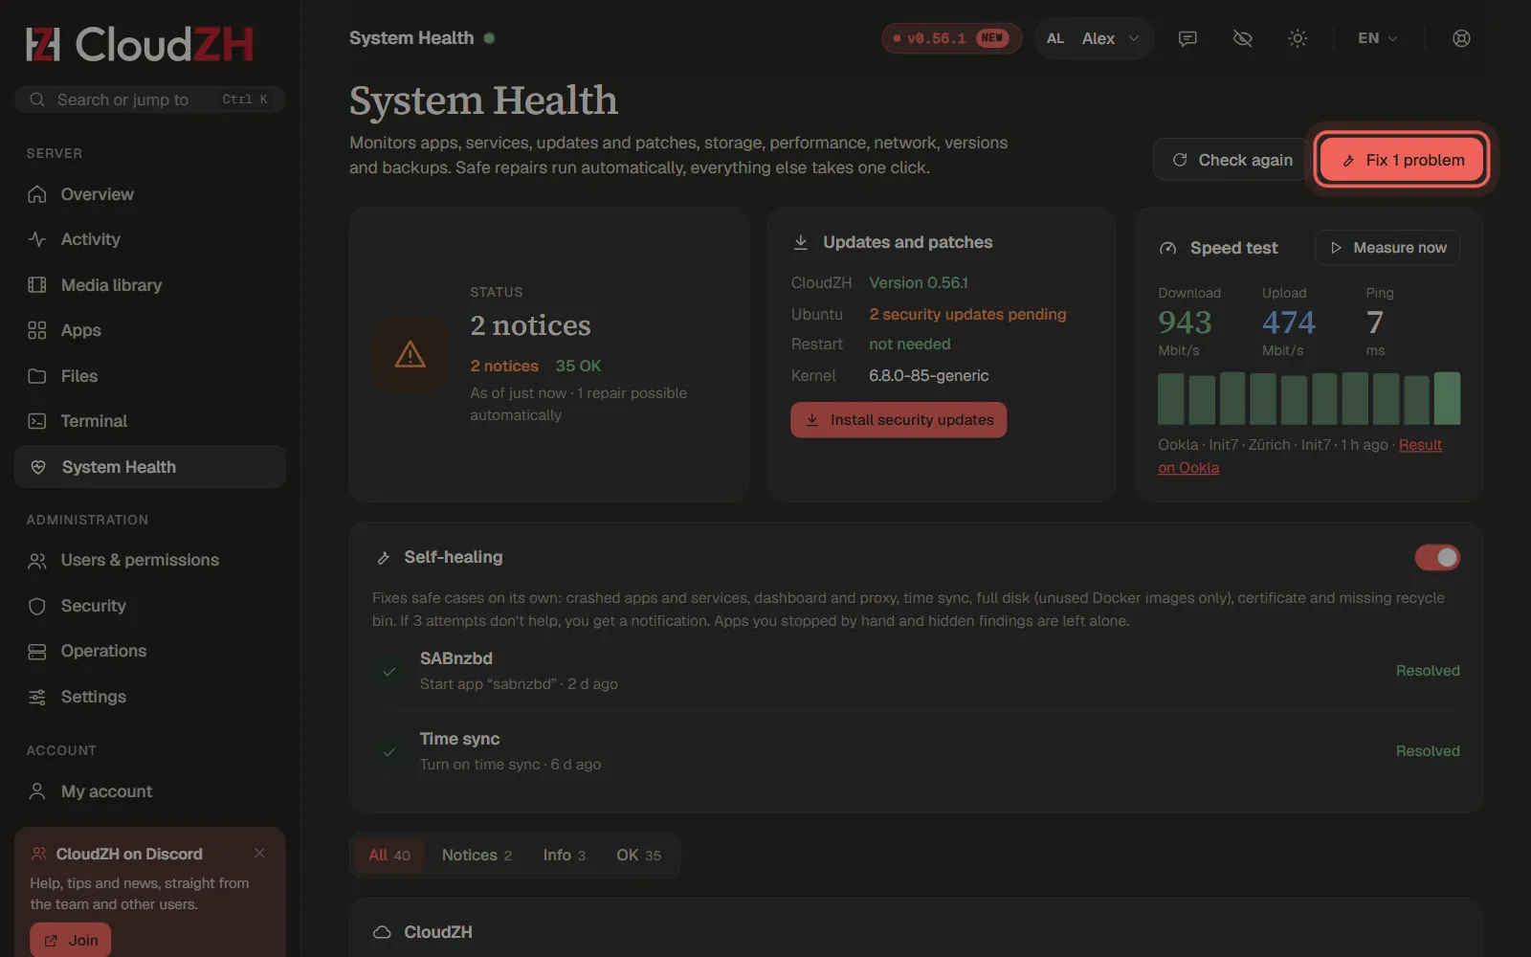Turn off the Self-healing toggle
1531x957 pixels.
click(x=1437, y=557)
